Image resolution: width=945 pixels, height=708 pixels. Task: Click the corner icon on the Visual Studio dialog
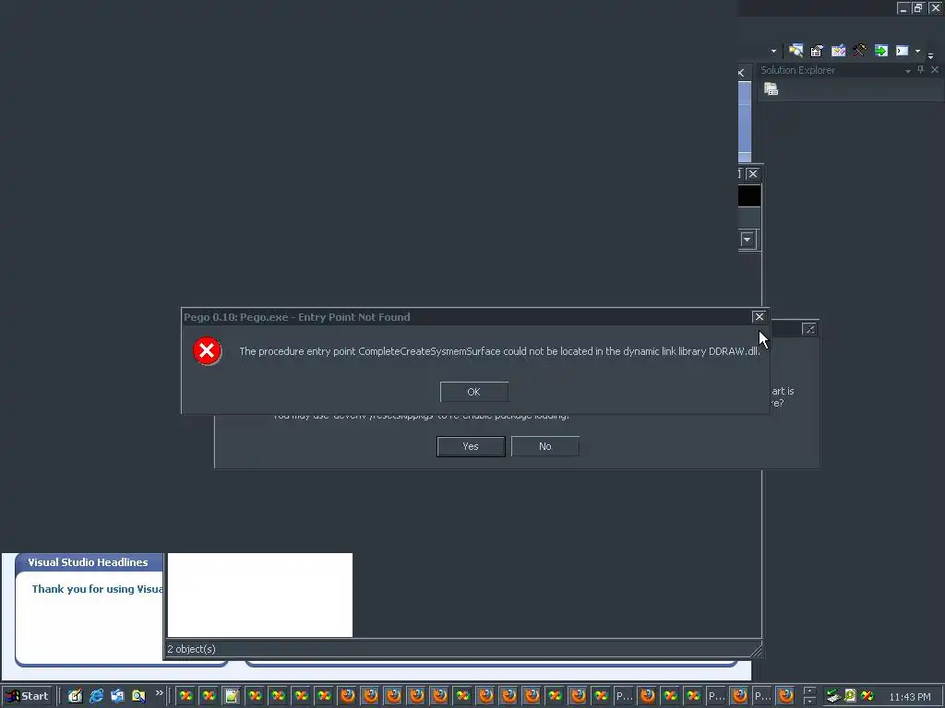(x=809, y=329)
